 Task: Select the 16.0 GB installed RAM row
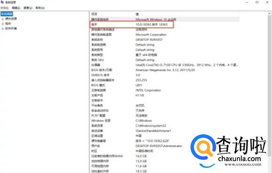coord(165,156)
